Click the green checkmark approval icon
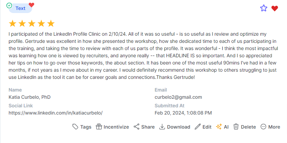Image resolution: width=287 pixels, height=143 pixels. tap(10, 5)
